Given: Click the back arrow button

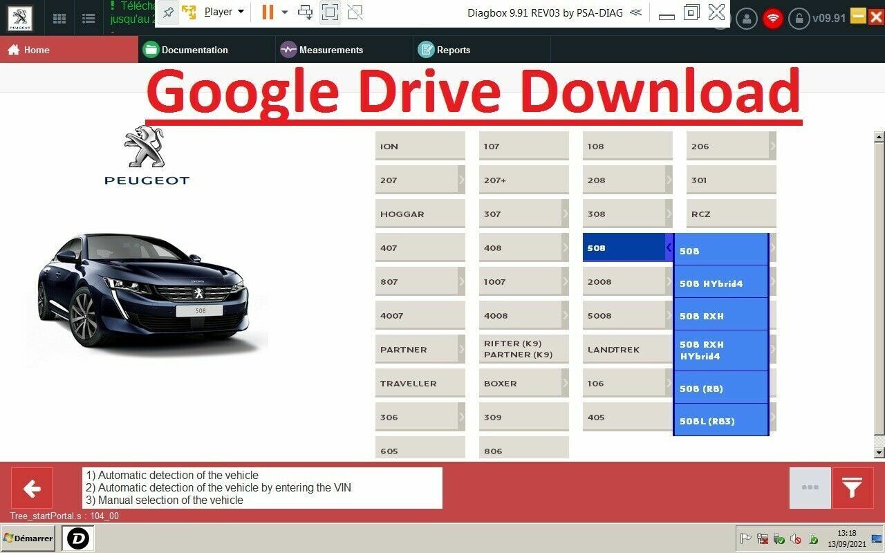Looking at the screenshot, I should pyautogui.click(x=32, y=489).
